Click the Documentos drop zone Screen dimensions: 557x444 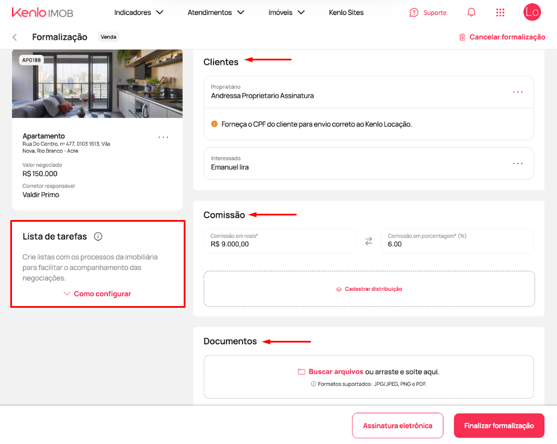[369, 377]
